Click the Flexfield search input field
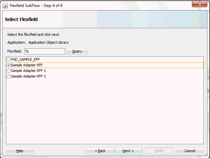Image resolution: width=210 pixels, height=158 pixels. (x=45, y=52)
